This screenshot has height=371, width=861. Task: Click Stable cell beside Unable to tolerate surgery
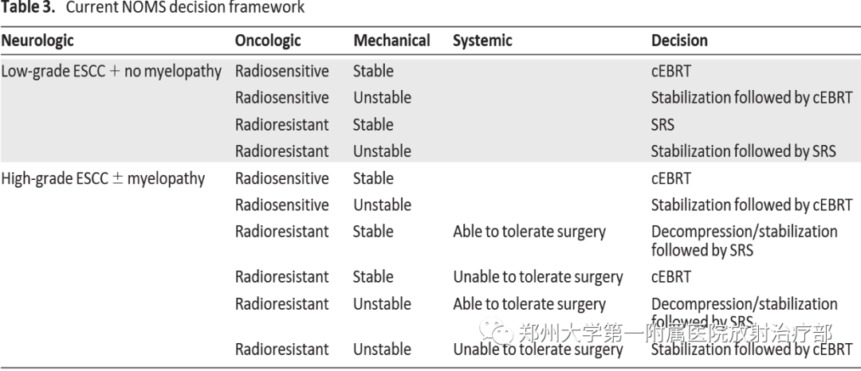click(x=373, y=277)
